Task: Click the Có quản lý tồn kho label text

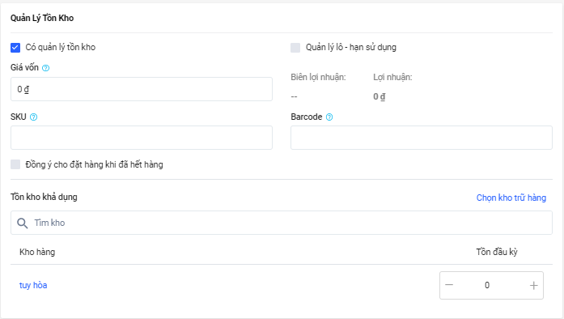Action: point(61,47)
